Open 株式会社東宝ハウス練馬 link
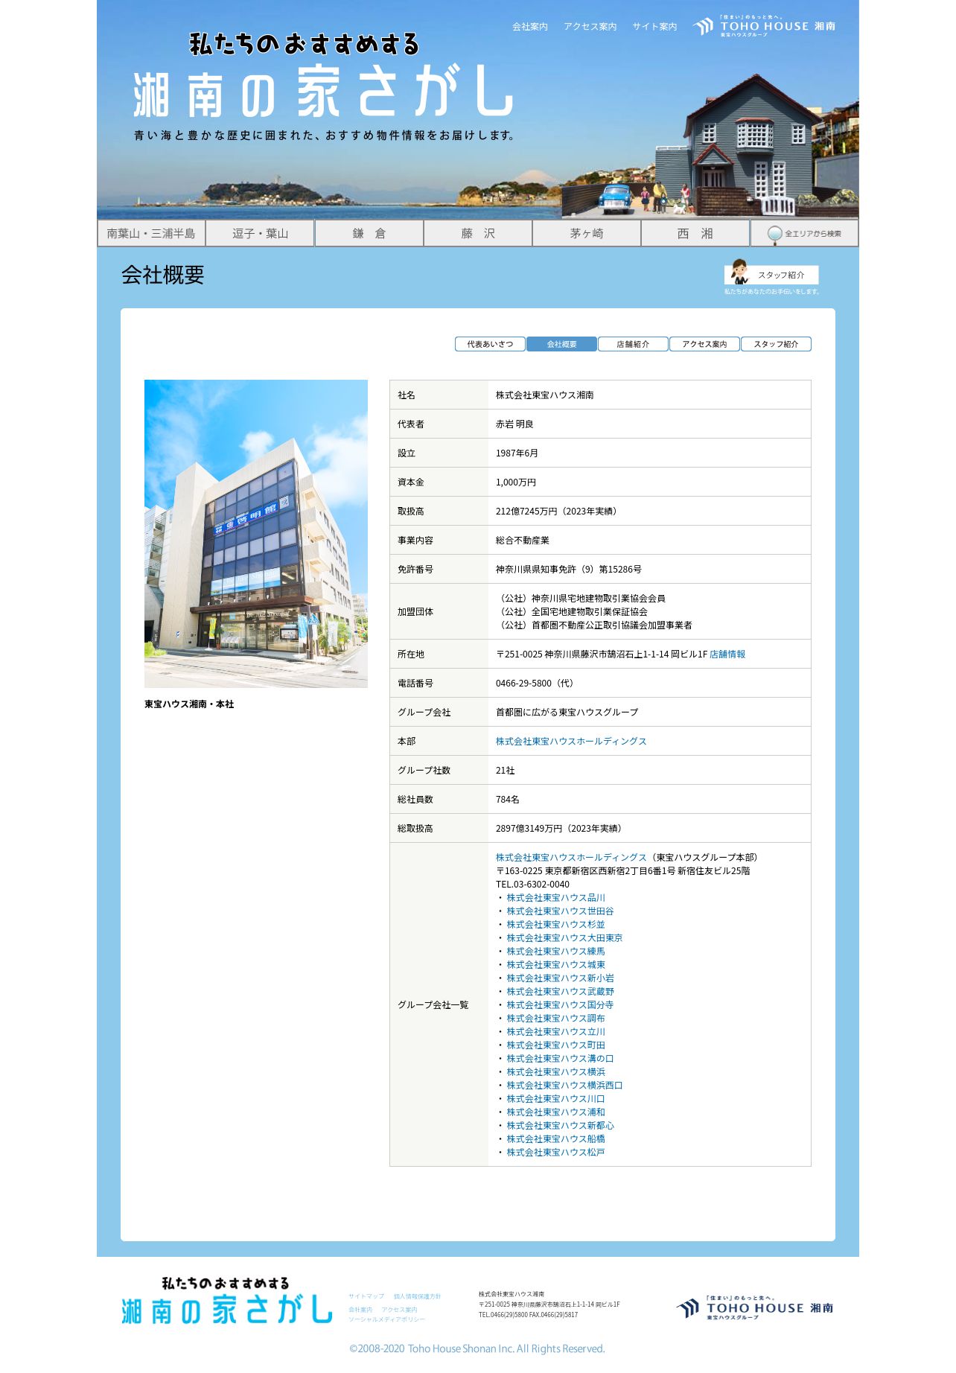956x1373 pixels. click(555, 952)
